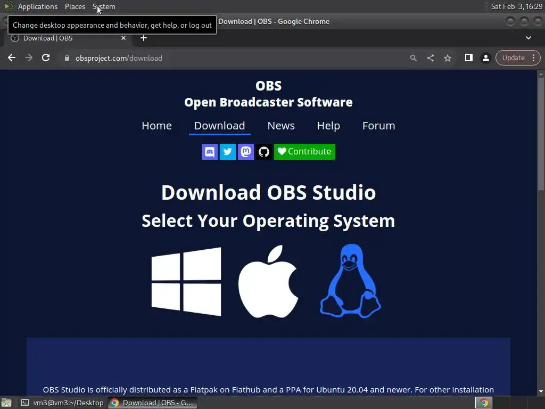
Task: Open the Help nav link
Action: [328, 126]
